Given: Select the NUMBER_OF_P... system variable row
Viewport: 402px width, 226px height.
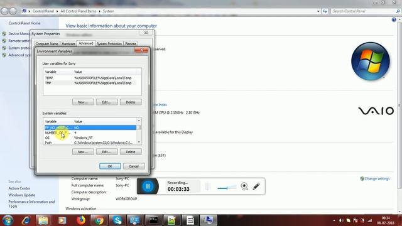Looking at the screenshot, I should 90,132.
